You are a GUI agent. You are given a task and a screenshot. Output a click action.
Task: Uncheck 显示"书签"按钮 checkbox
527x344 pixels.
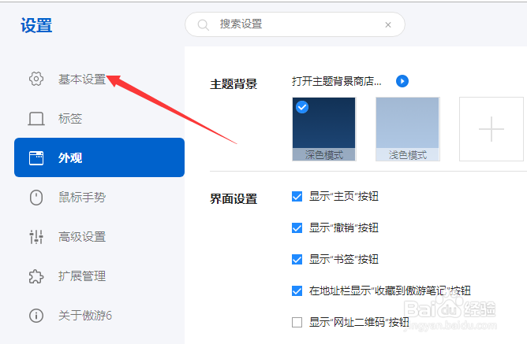point(297,259)
